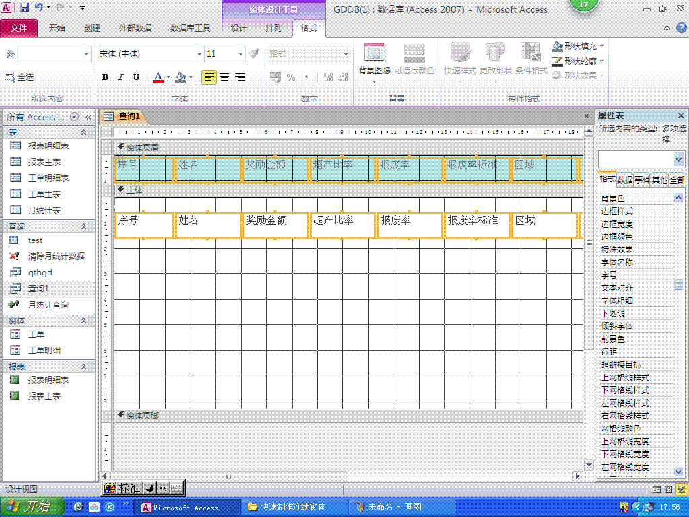Apply italic formatting with the I button
This screenshot has width=689, height=517.
(120, 77)
